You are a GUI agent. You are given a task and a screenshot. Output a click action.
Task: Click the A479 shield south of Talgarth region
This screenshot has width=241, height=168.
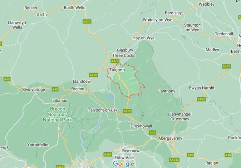127,111
